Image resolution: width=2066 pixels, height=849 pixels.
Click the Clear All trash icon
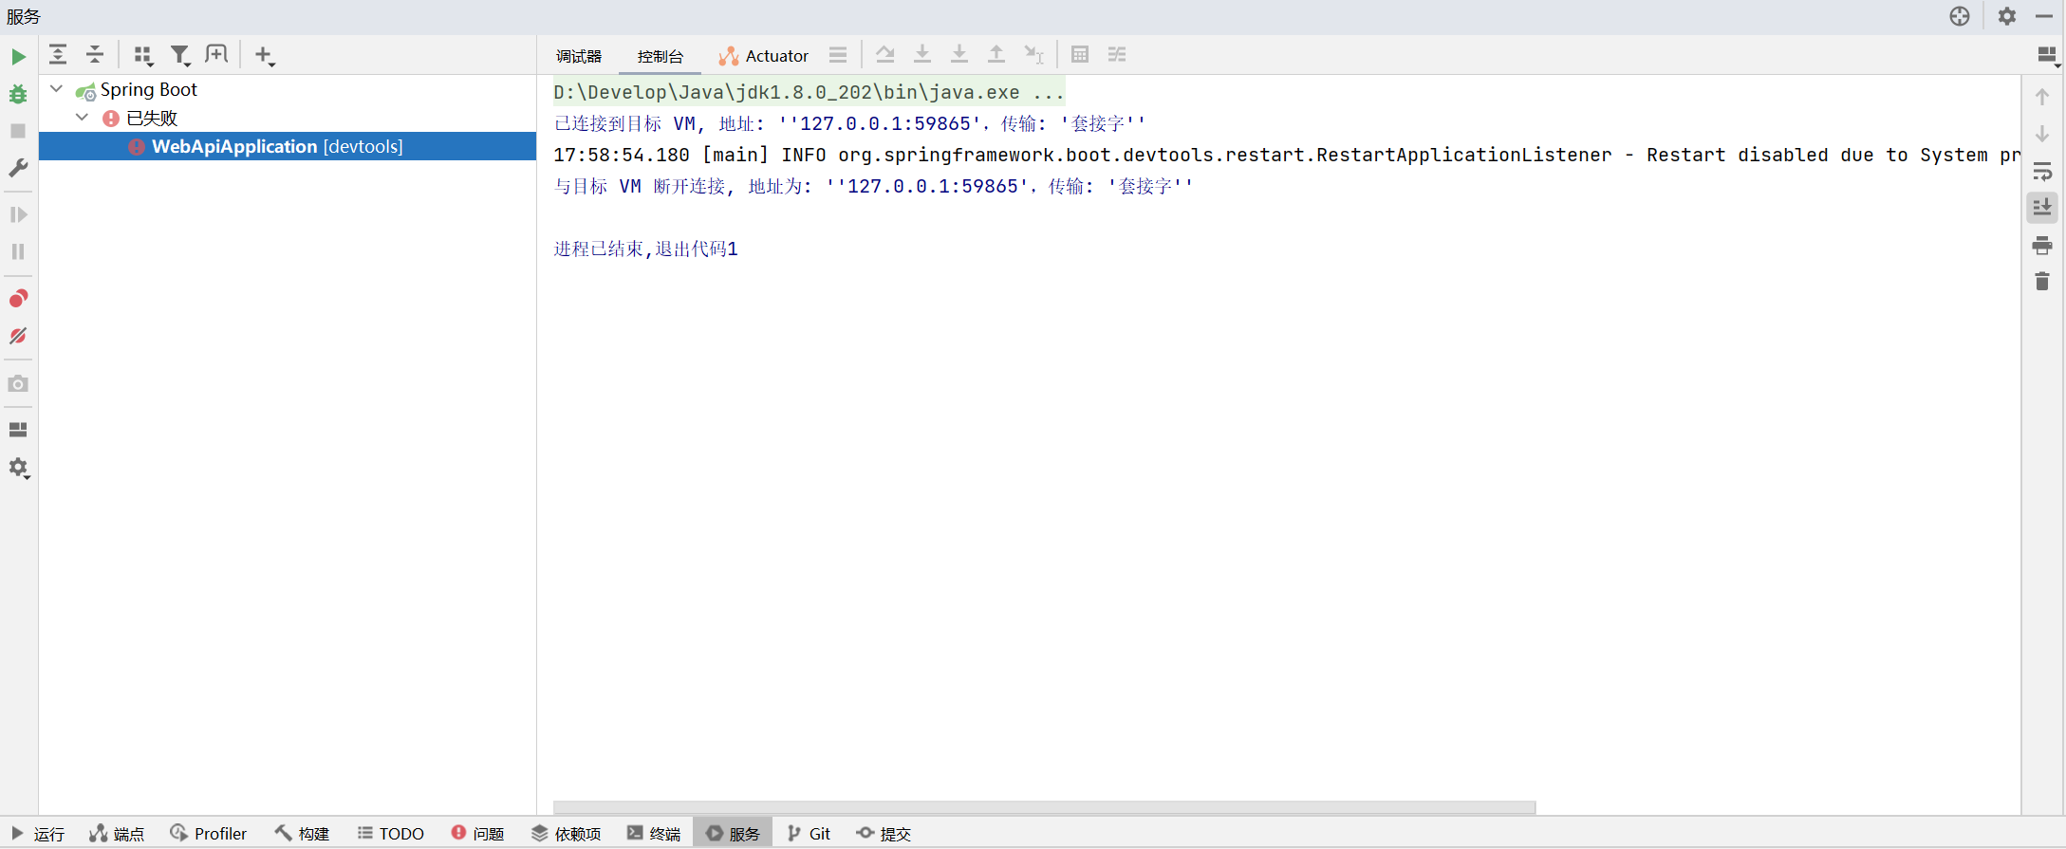click(x=2042, y=282)
